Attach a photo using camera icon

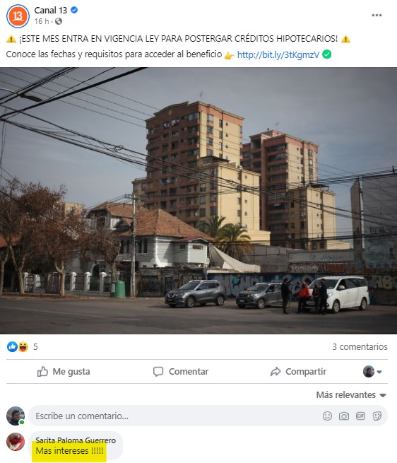[x=343, y=416]
